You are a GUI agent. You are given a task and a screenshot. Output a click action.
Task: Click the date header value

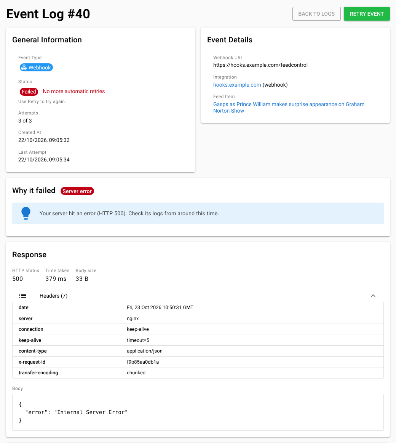click(160, 308)
